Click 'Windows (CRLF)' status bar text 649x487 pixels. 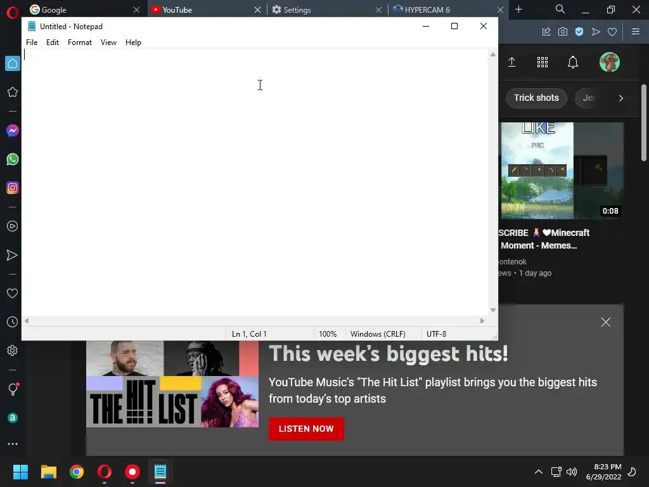click(378, 334)
